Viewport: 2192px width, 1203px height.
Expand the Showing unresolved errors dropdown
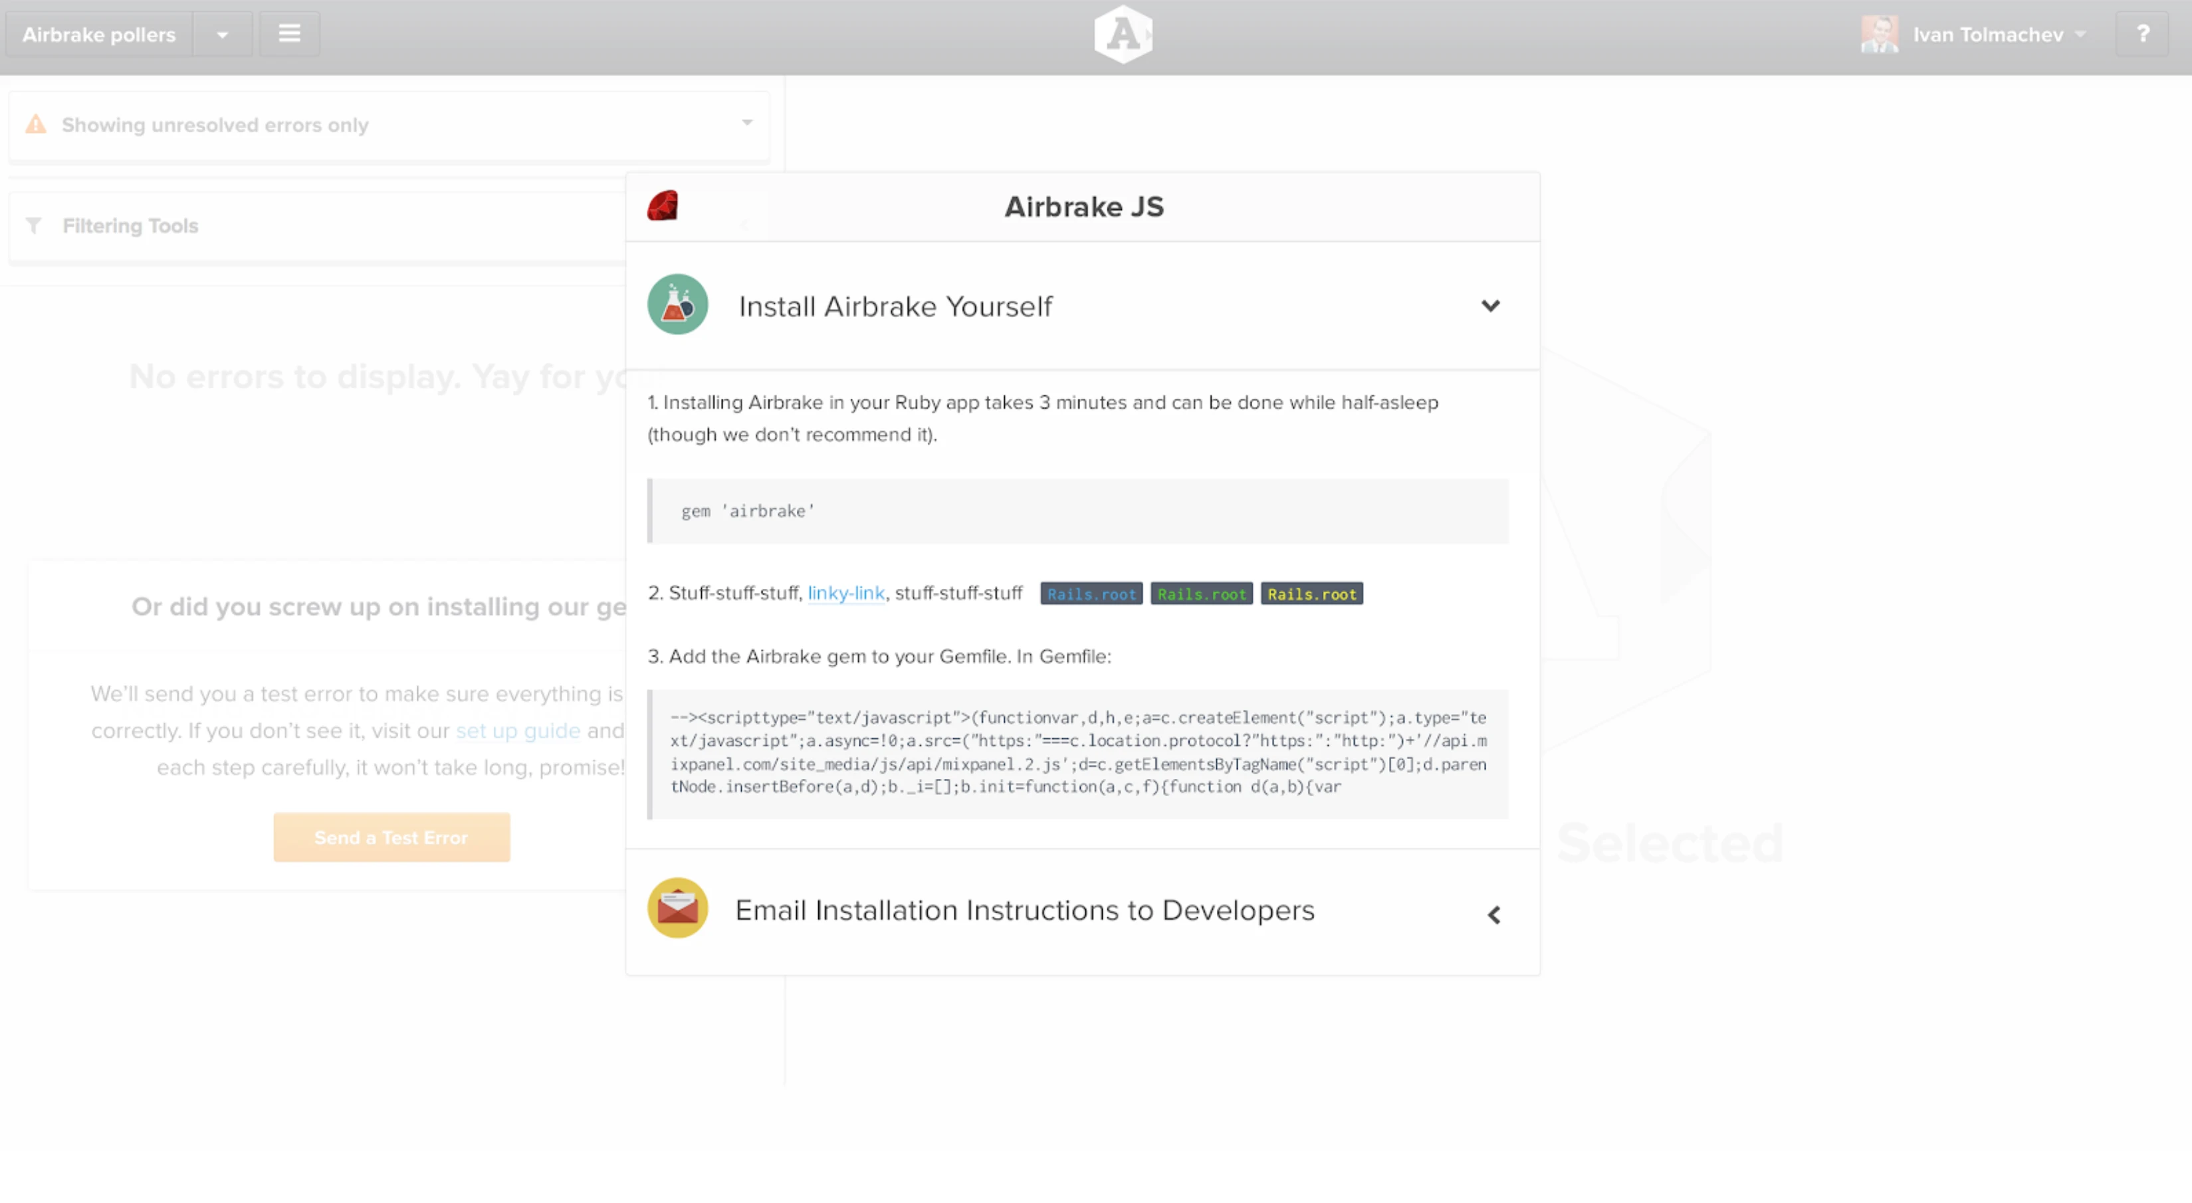point(746,124)
